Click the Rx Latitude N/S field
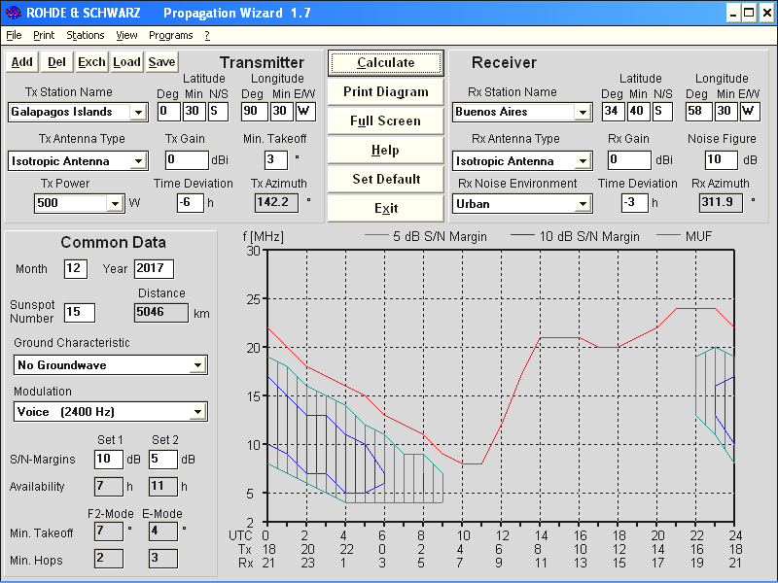This screenshot has width=778, height=583. point(662,112)
